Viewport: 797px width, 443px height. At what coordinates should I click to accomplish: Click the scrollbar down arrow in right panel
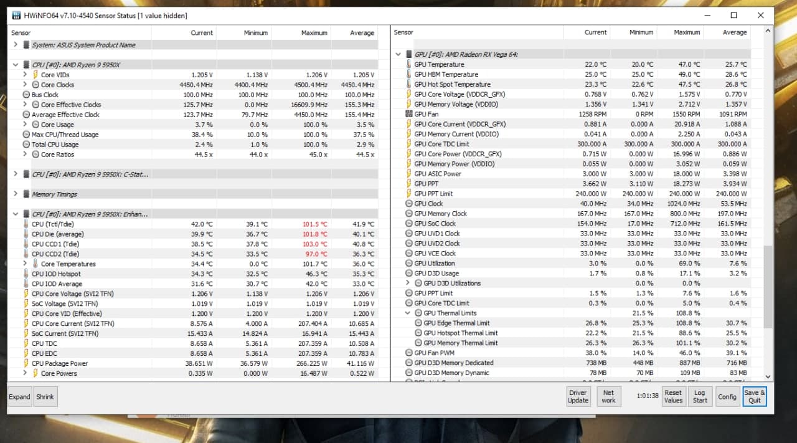tap(768, 376)
